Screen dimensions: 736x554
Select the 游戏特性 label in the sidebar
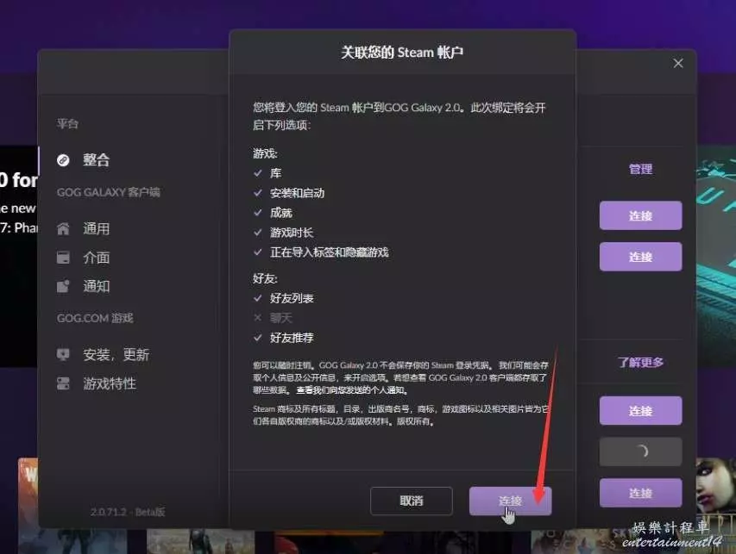110,383
